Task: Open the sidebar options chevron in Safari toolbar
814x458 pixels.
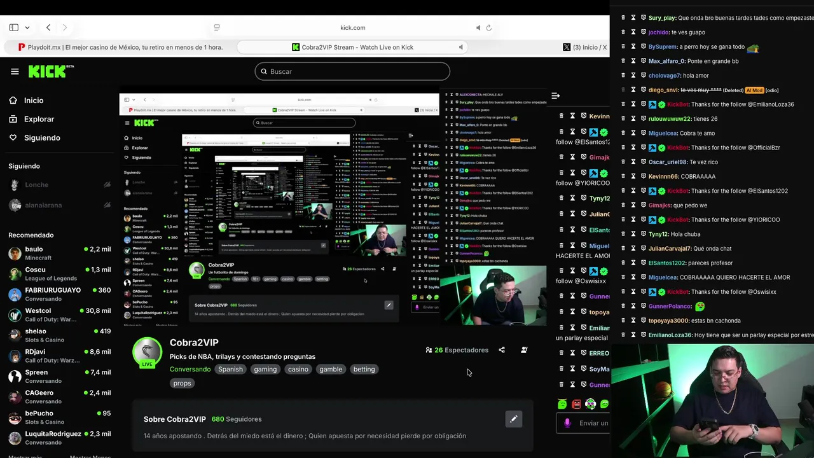Action: tap(27, 27)
